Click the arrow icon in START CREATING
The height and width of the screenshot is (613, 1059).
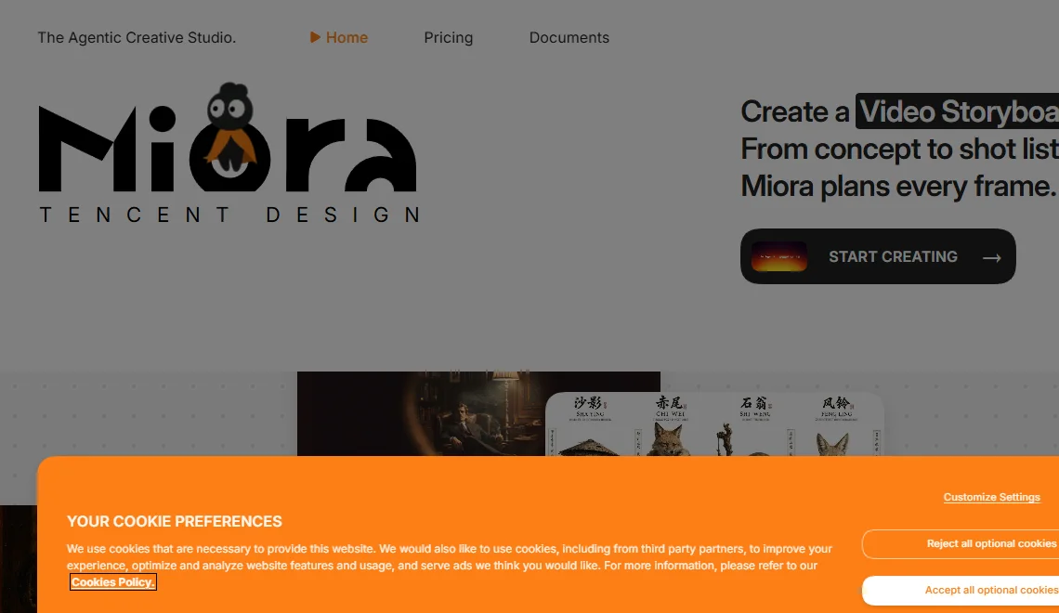[991, 257]
